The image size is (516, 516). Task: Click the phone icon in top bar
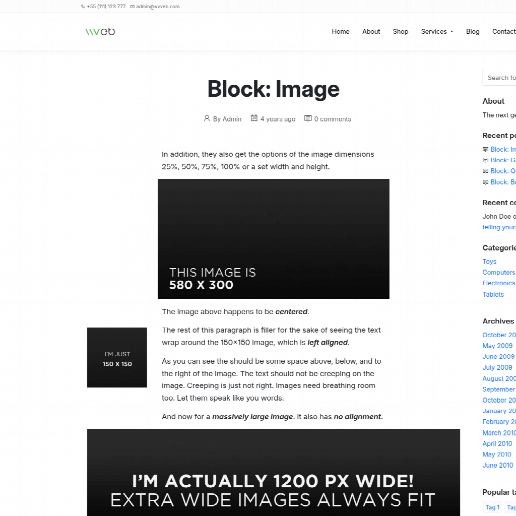(83, 7)
